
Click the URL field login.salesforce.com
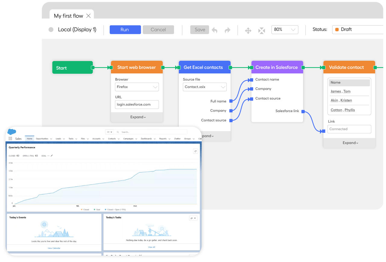coord(137,105)
